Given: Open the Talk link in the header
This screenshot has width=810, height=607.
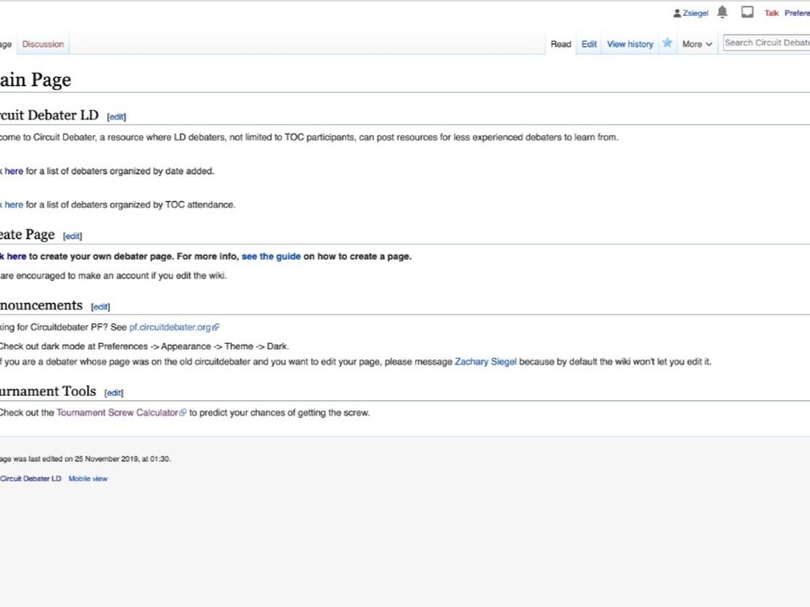Looking at the screenshot, I should [772, 13].
